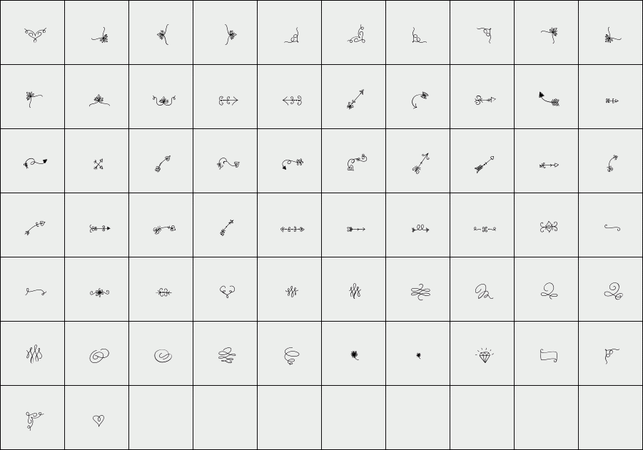The height and width of the screenshot is (450, 643).
Task: Select the flower centered horizontal divider glyph
Action: pyautogui.click(x=99, y=292)
